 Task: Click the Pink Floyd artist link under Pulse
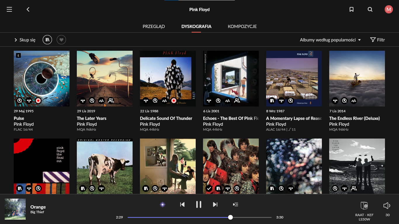tap(24, 124)
